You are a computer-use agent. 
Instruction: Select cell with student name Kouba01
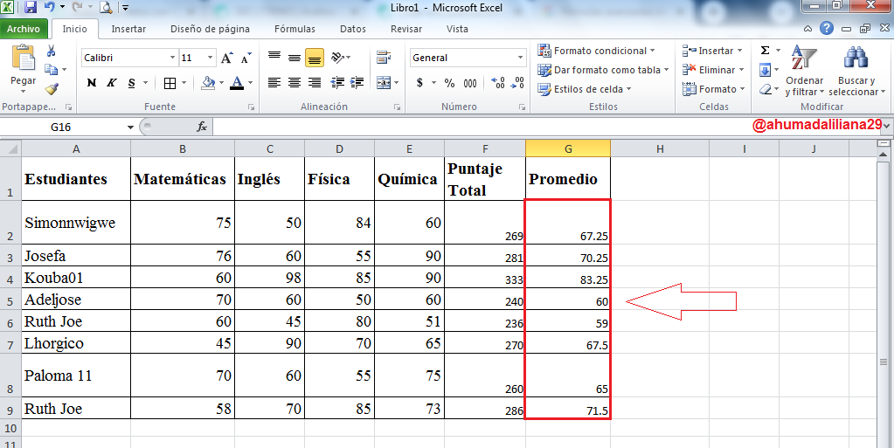(x=76, y=278)
